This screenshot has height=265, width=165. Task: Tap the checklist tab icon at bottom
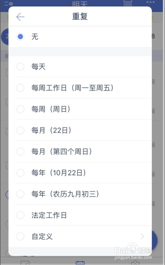click(x=25, y=263)
